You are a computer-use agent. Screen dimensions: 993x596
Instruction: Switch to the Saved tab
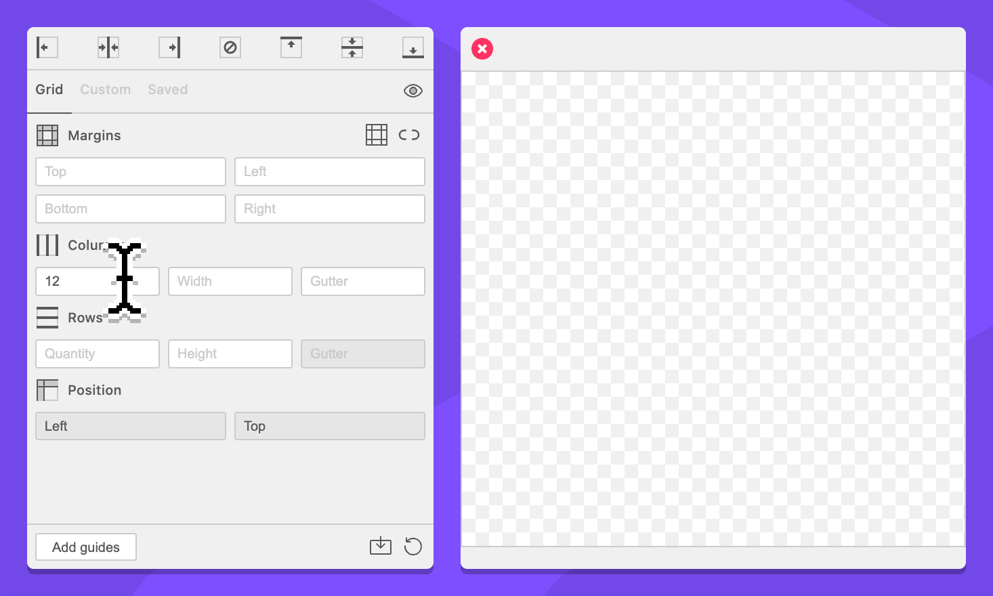coord(167,89)
